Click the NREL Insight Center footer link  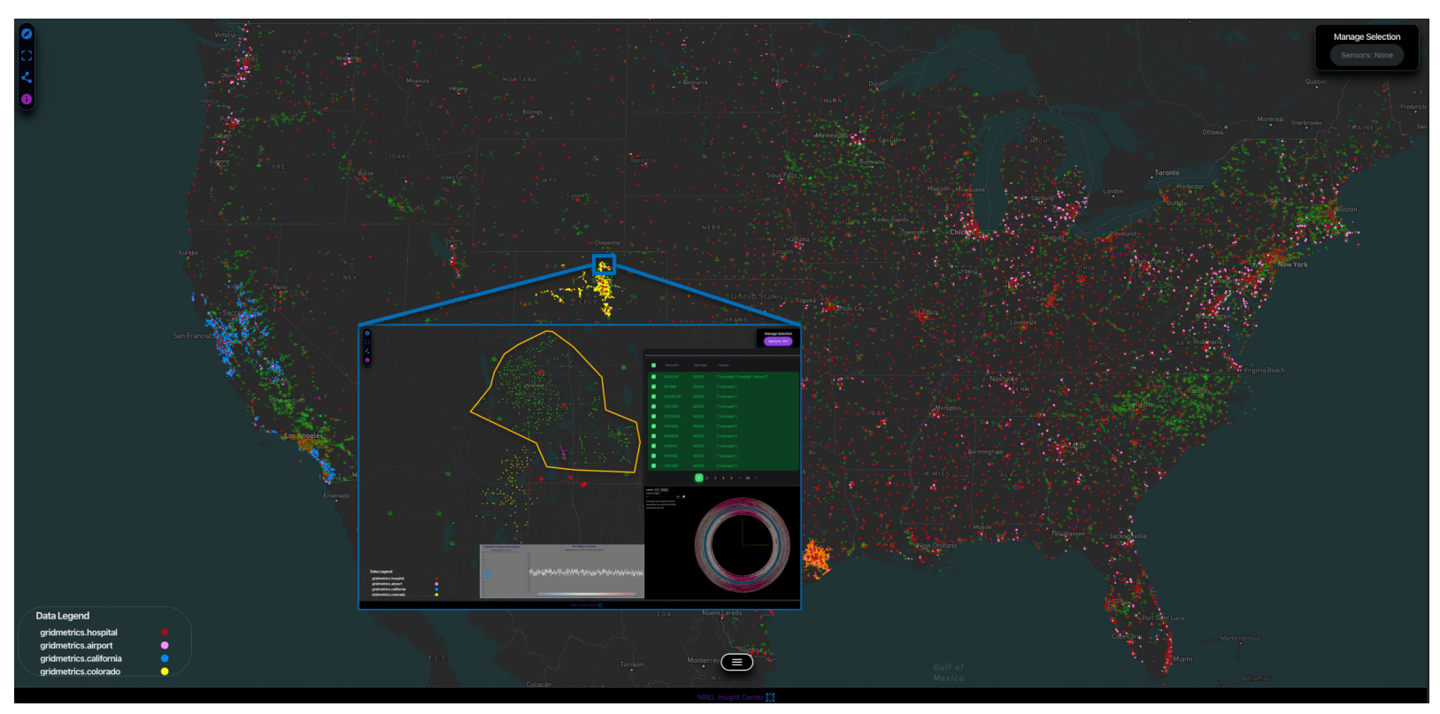(729, 697)
